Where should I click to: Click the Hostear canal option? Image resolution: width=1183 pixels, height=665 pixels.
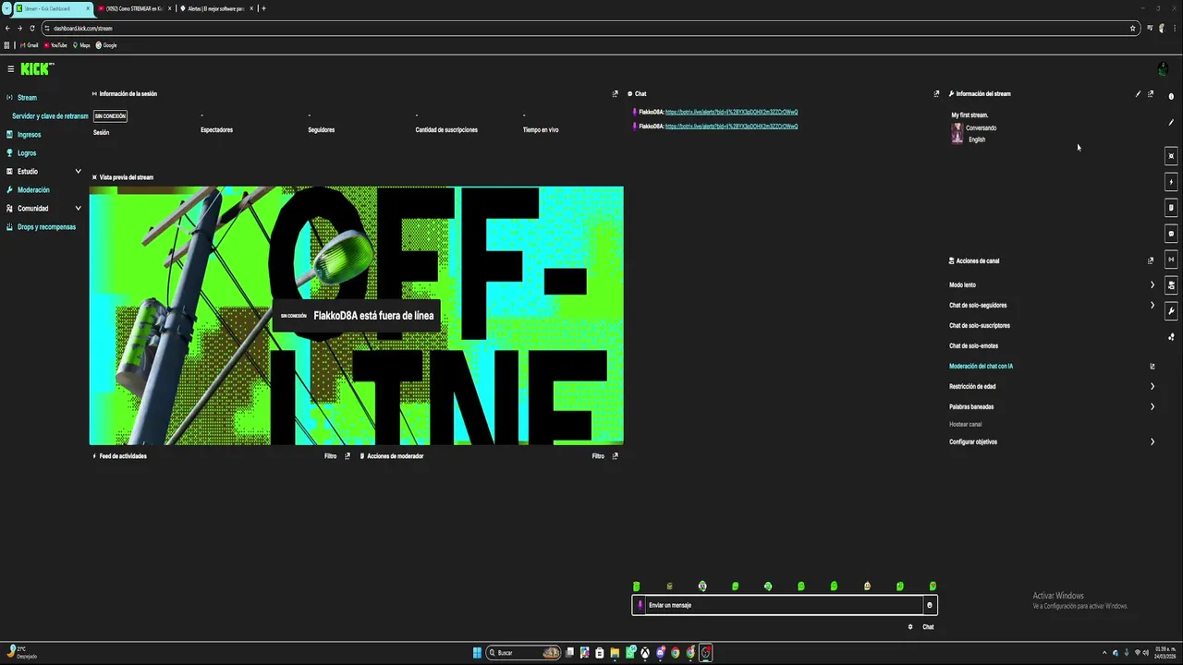point(965,424)
